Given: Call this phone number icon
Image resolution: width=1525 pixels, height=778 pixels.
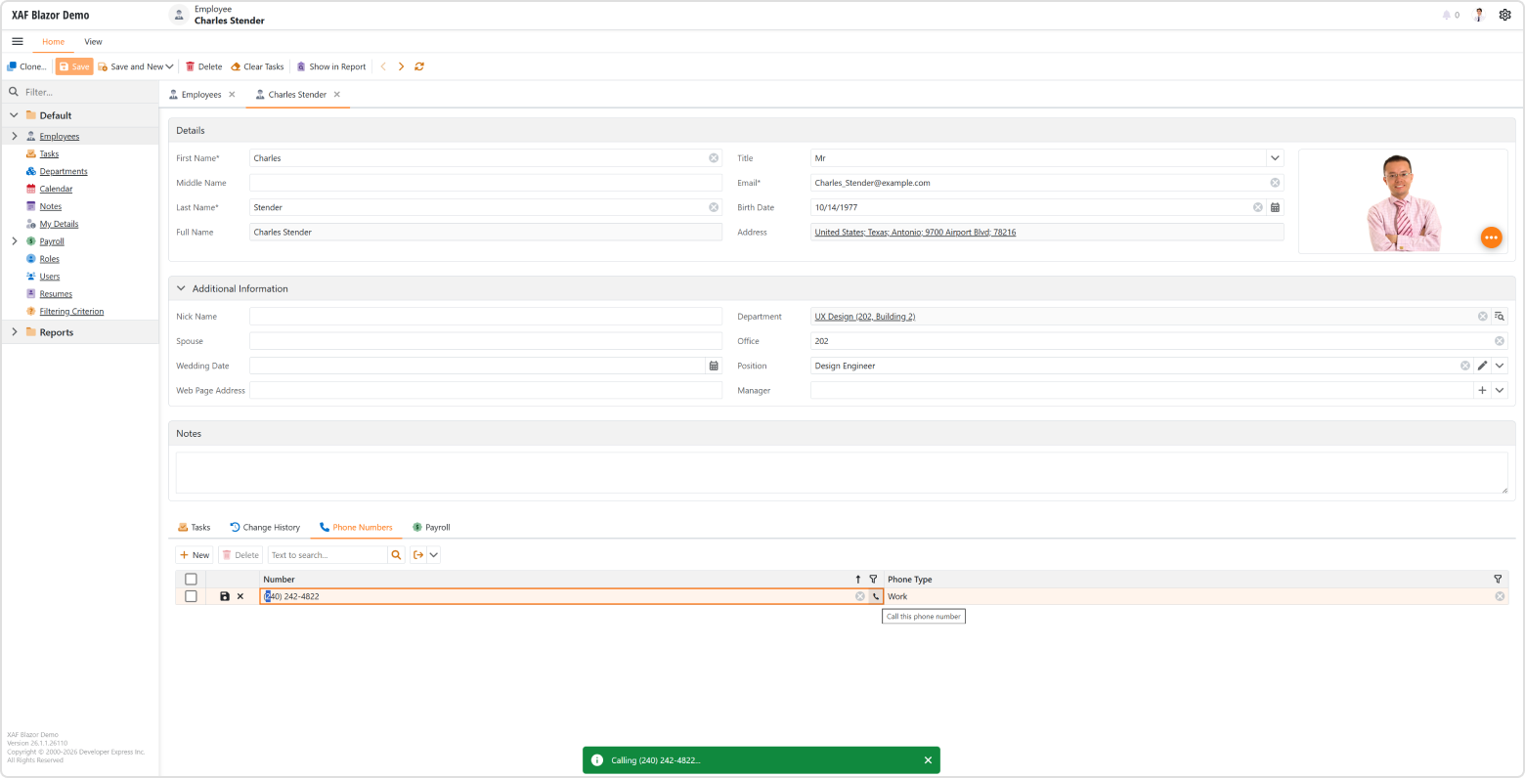Looking at the screenshot, I should 876,596.
